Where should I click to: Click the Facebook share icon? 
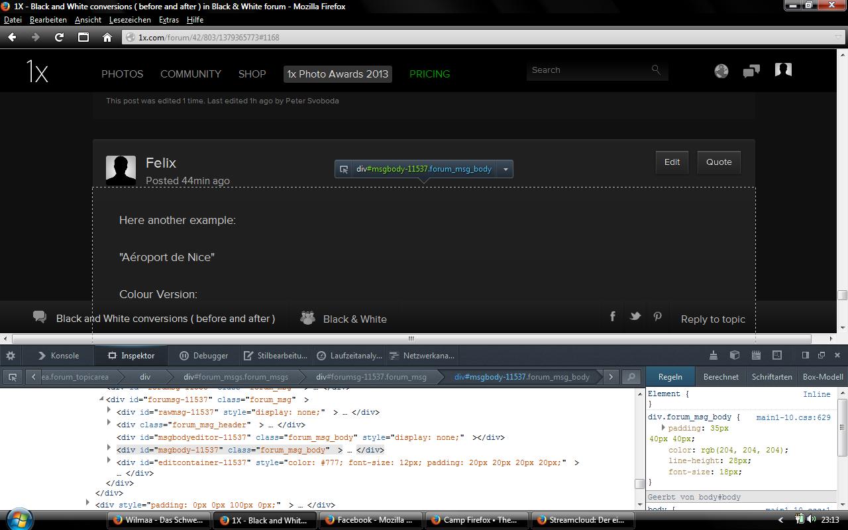pos(613,317)
